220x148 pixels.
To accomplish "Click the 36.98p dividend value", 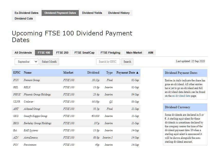I will [x=95, y=102].
